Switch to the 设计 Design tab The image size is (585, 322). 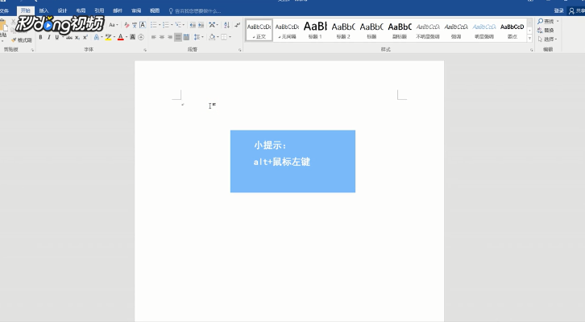[62, 10]
